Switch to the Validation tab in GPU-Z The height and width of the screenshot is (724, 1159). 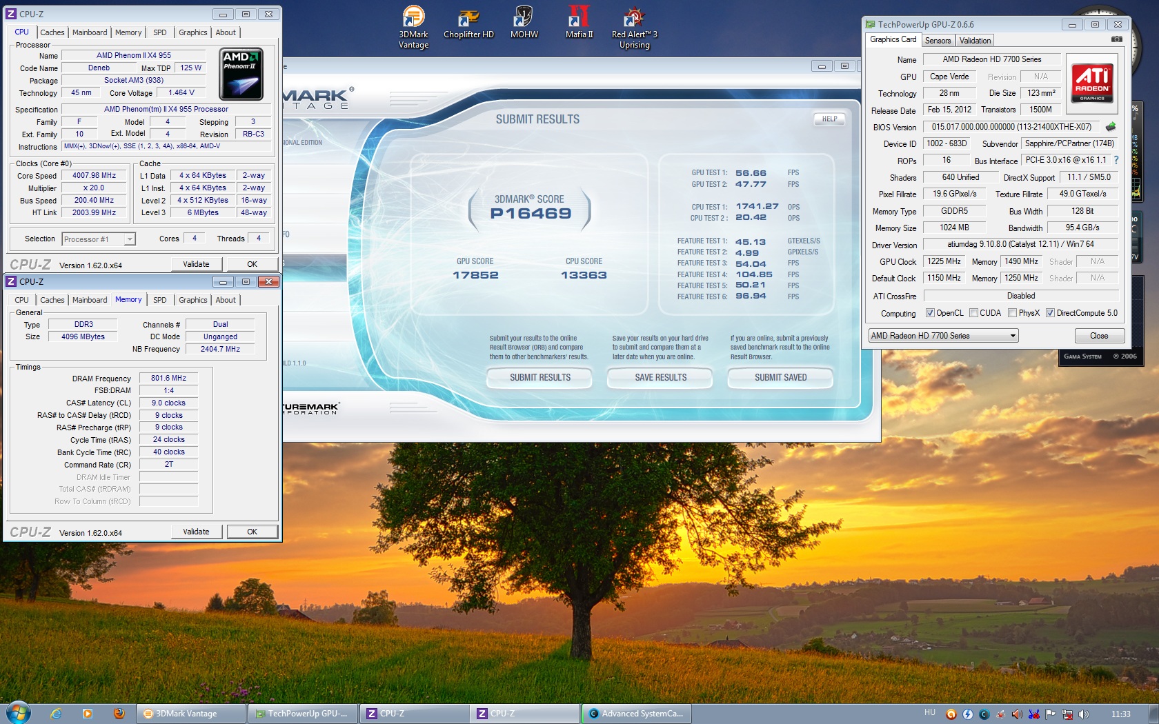point(975,41)
